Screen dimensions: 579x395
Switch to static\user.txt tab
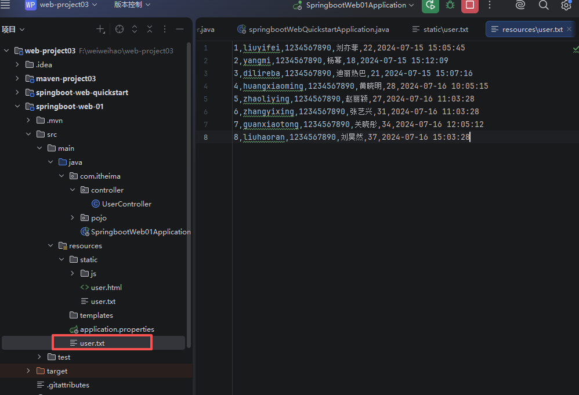coord(440,30)
